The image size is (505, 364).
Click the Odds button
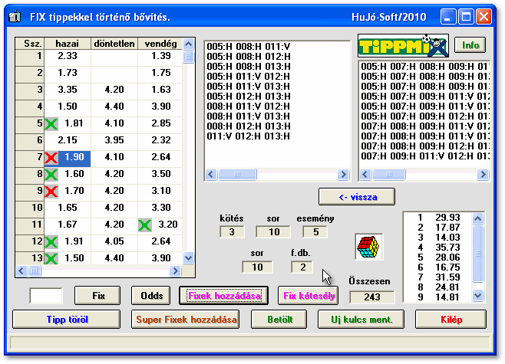pos(151,296)
